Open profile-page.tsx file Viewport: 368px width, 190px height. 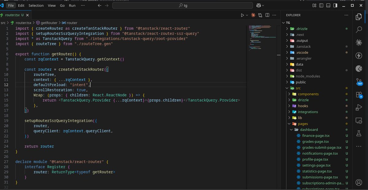(316, 159)
